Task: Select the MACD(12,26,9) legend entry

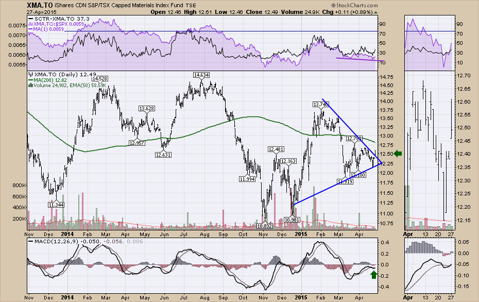Action: pos(86,242)
